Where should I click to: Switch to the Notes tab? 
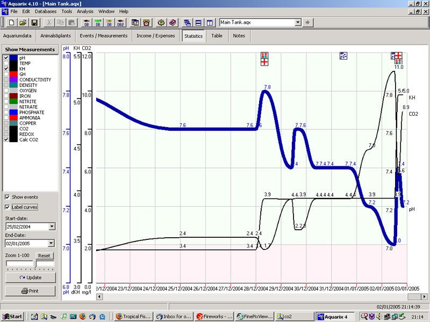[x=239, y=36]
